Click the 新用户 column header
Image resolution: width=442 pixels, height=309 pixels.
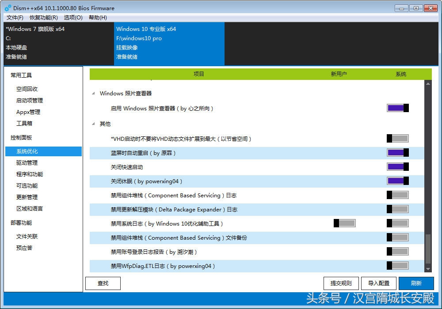point(339,74)
